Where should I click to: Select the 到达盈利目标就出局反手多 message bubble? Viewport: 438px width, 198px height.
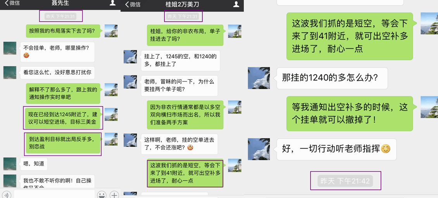click(63, 143)
